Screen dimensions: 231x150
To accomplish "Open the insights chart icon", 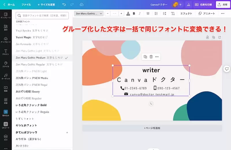I will (x=189, y=5).
